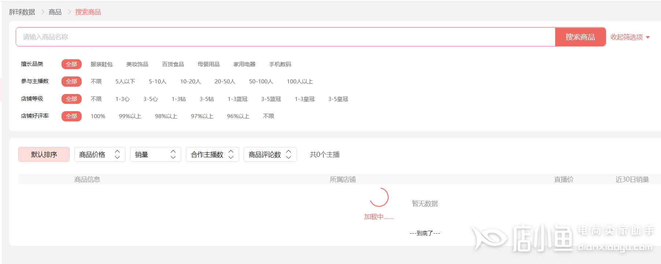Click the 合作主播数 sort arrows icon
This screenshot has height=264, width=661.
click(231, 154)
